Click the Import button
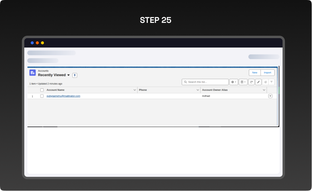 point(268,73)
